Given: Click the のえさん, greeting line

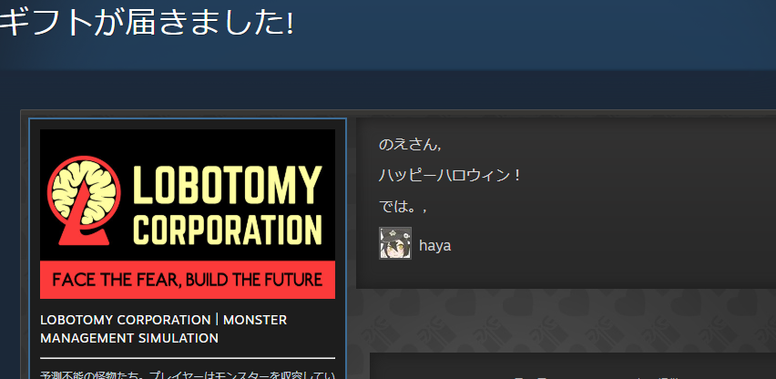Looking at the screenshot, I should click(410, 145).
